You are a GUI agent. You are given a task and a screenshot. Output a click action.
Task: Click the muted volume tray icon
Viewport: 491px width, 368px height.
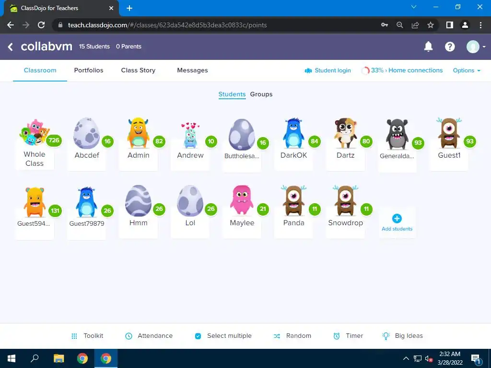[x=428, y=359]
